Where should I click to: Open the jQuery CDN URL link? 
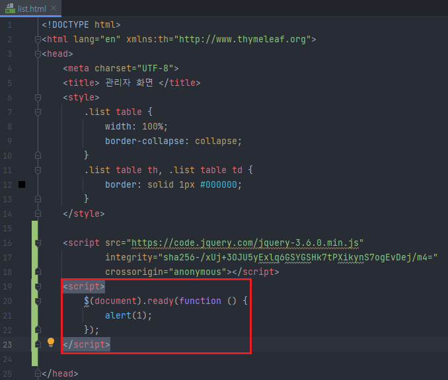[x=244, y=243]
